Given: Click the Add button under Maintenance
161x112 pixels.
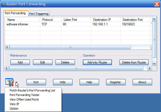Looking at the screenshot, I should pyautogui.click(x=20, y=62).
